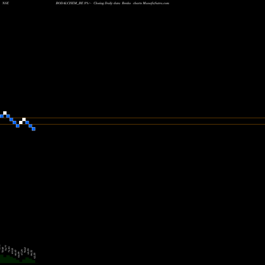Click the 67.29 price label
Image resolution: width=265 pixels, height=265 pixels.
tap(22, 252)
